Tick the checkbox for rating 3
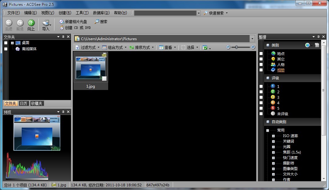Image resolution: width=329 pixels, height=190 pixels. point(261,97)
